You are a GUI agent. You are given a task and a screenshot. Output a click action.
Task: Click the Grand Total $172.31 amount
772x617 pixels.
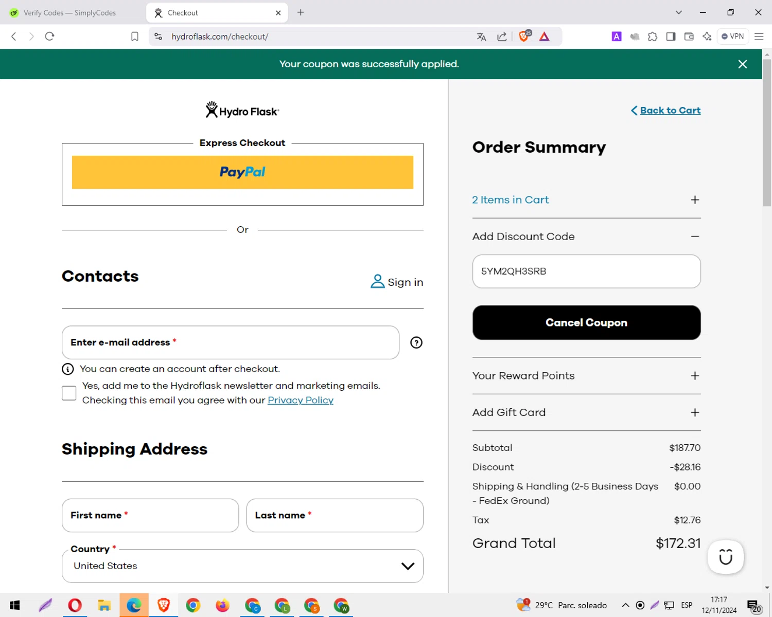click(x=678, y=543)
